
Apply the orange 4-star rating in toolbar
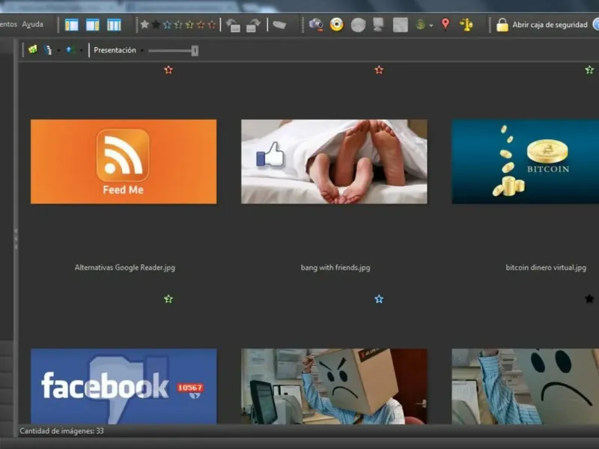(201, 25)
